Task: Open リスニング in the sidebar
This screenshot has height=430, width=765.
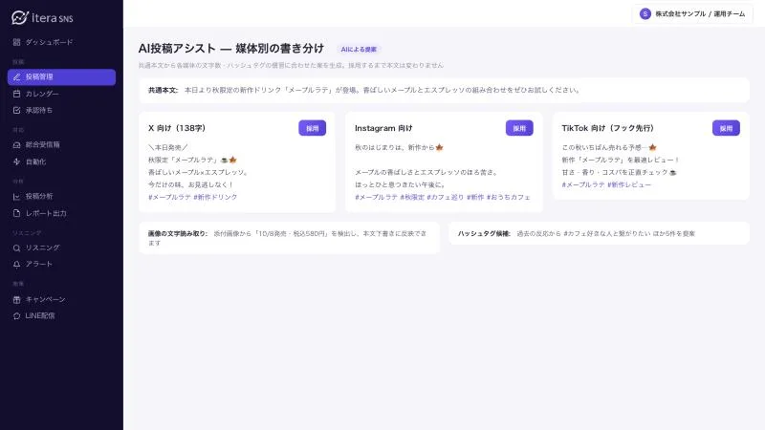Action: (61, 247)
